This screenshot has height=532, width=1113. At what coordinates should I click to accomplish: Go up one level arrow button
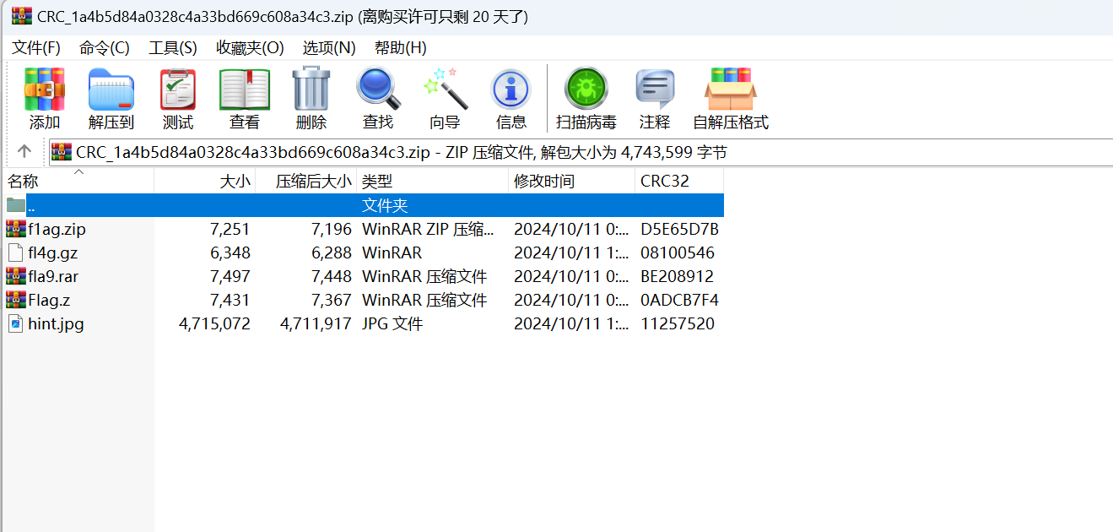(24, 152)
